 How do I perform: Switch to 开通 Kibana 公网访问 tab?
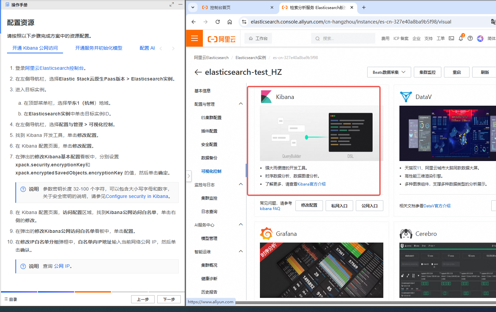[35, 48]
